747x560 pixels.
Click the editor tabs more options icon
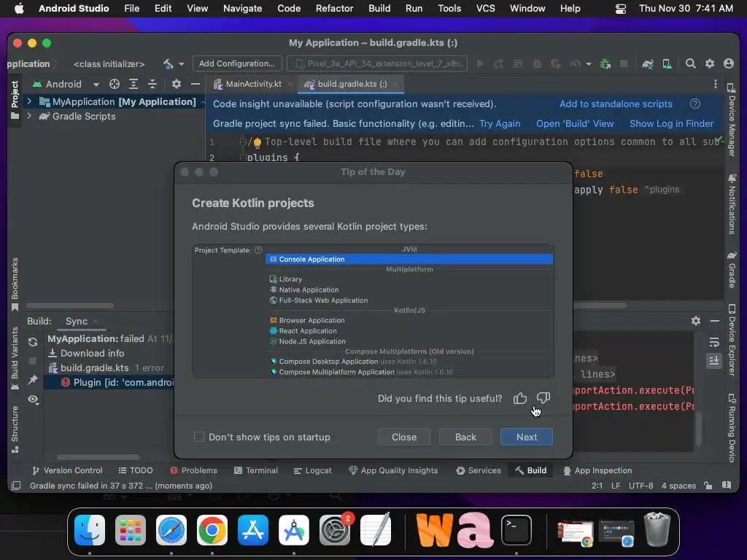pos(715,84)
